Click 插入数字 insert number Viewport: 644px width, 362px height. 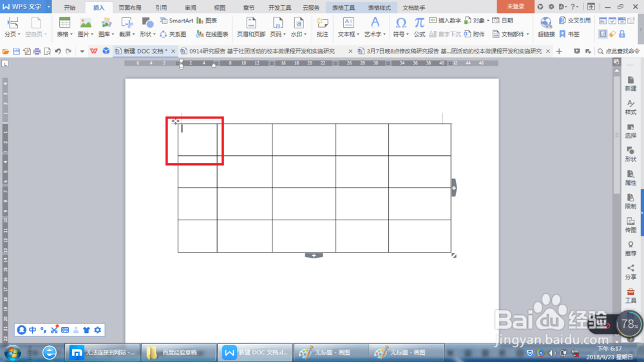(445, 21)
